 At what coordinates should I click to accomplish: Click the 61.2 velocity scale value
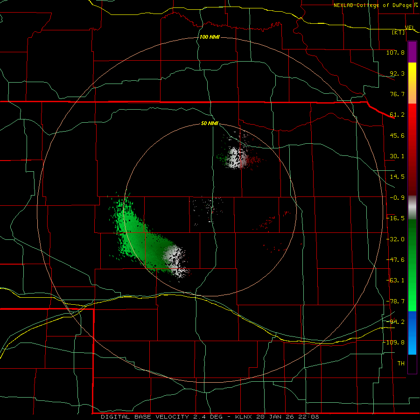(x=397, y=115)
